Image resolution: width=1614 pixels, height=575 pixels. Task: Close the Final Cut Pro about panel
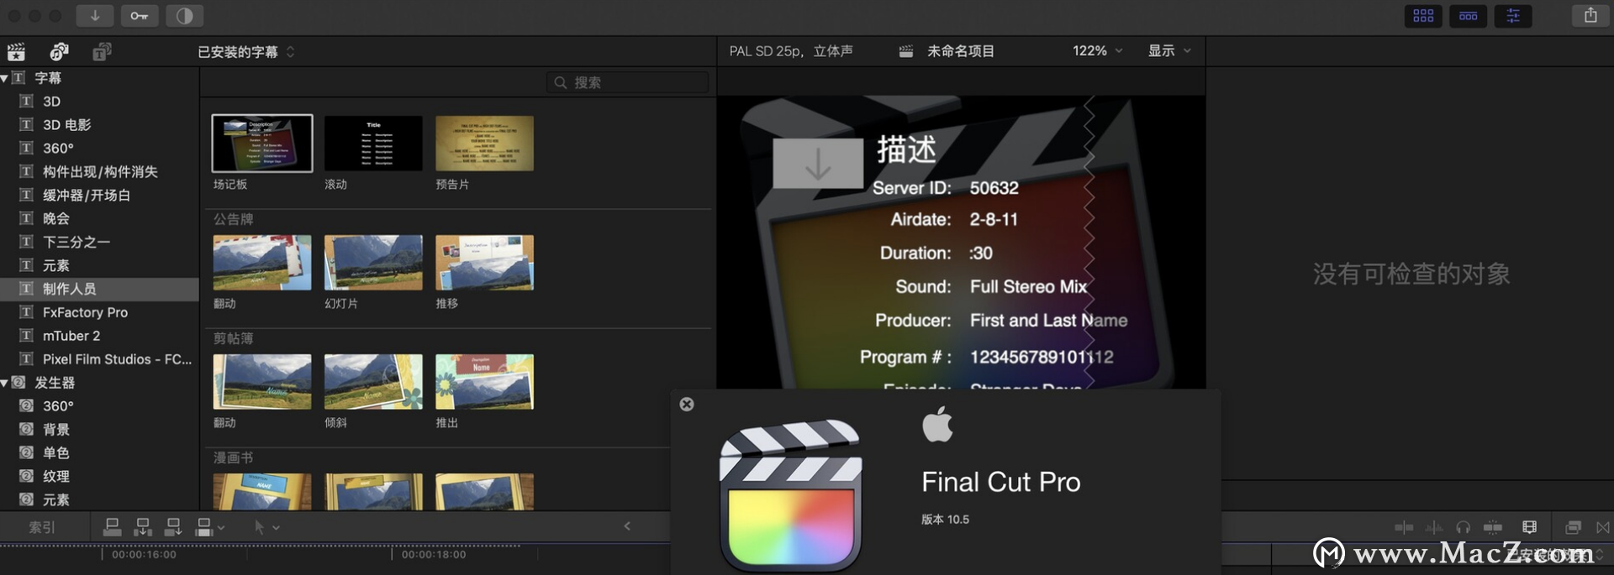coord(687,405)
